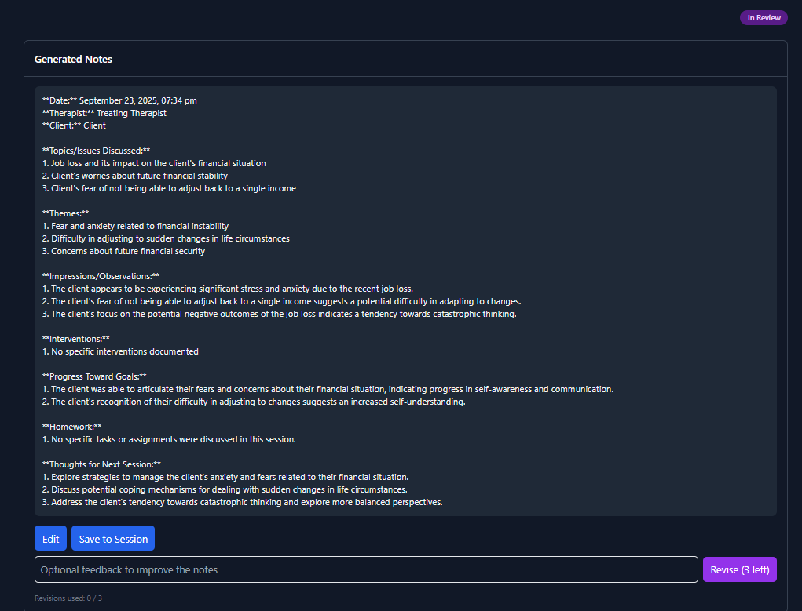Click the Edit button
This screenshot has height=611, width=802.
[50, 539]
